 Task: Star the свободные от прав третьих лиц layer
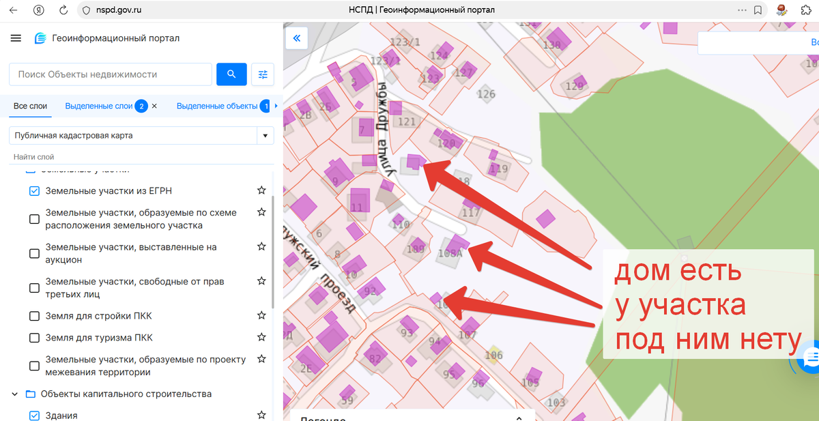261,281
